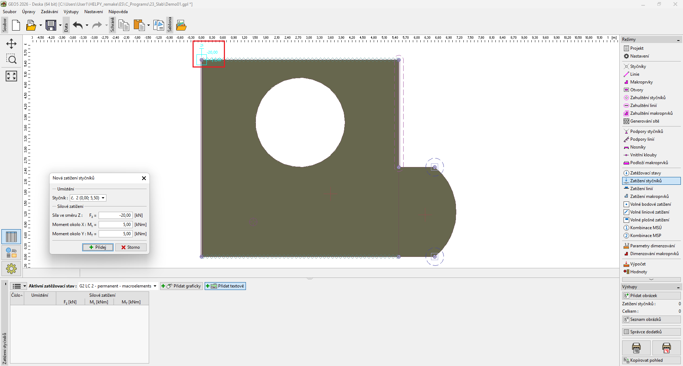Select Zatížení linií mode in sidebar
This screenshot has height=366, width=683.
click(641, 189)
